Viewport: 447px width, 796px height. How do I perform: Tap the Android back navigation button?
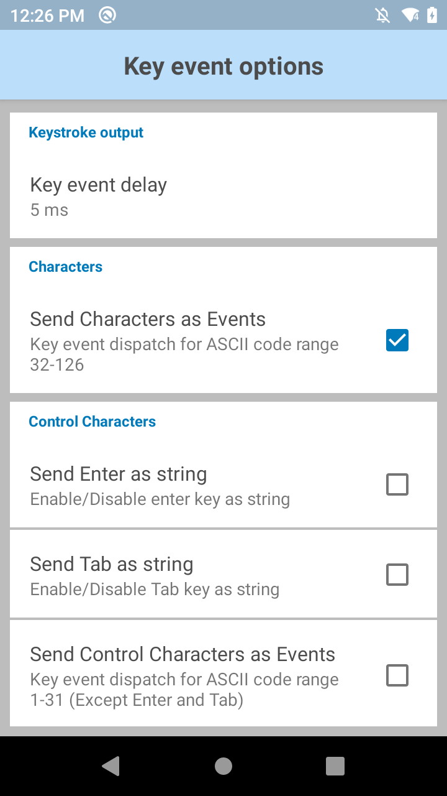coord(111,766)
